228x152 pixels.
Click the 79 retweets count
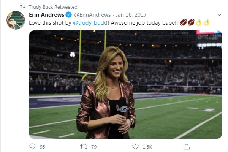tap(93, 147)
